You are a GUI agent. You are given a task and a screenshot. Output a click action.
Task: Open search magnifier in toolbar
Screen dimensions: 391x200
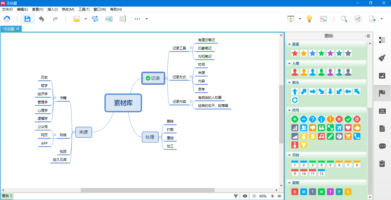[344, 19]
